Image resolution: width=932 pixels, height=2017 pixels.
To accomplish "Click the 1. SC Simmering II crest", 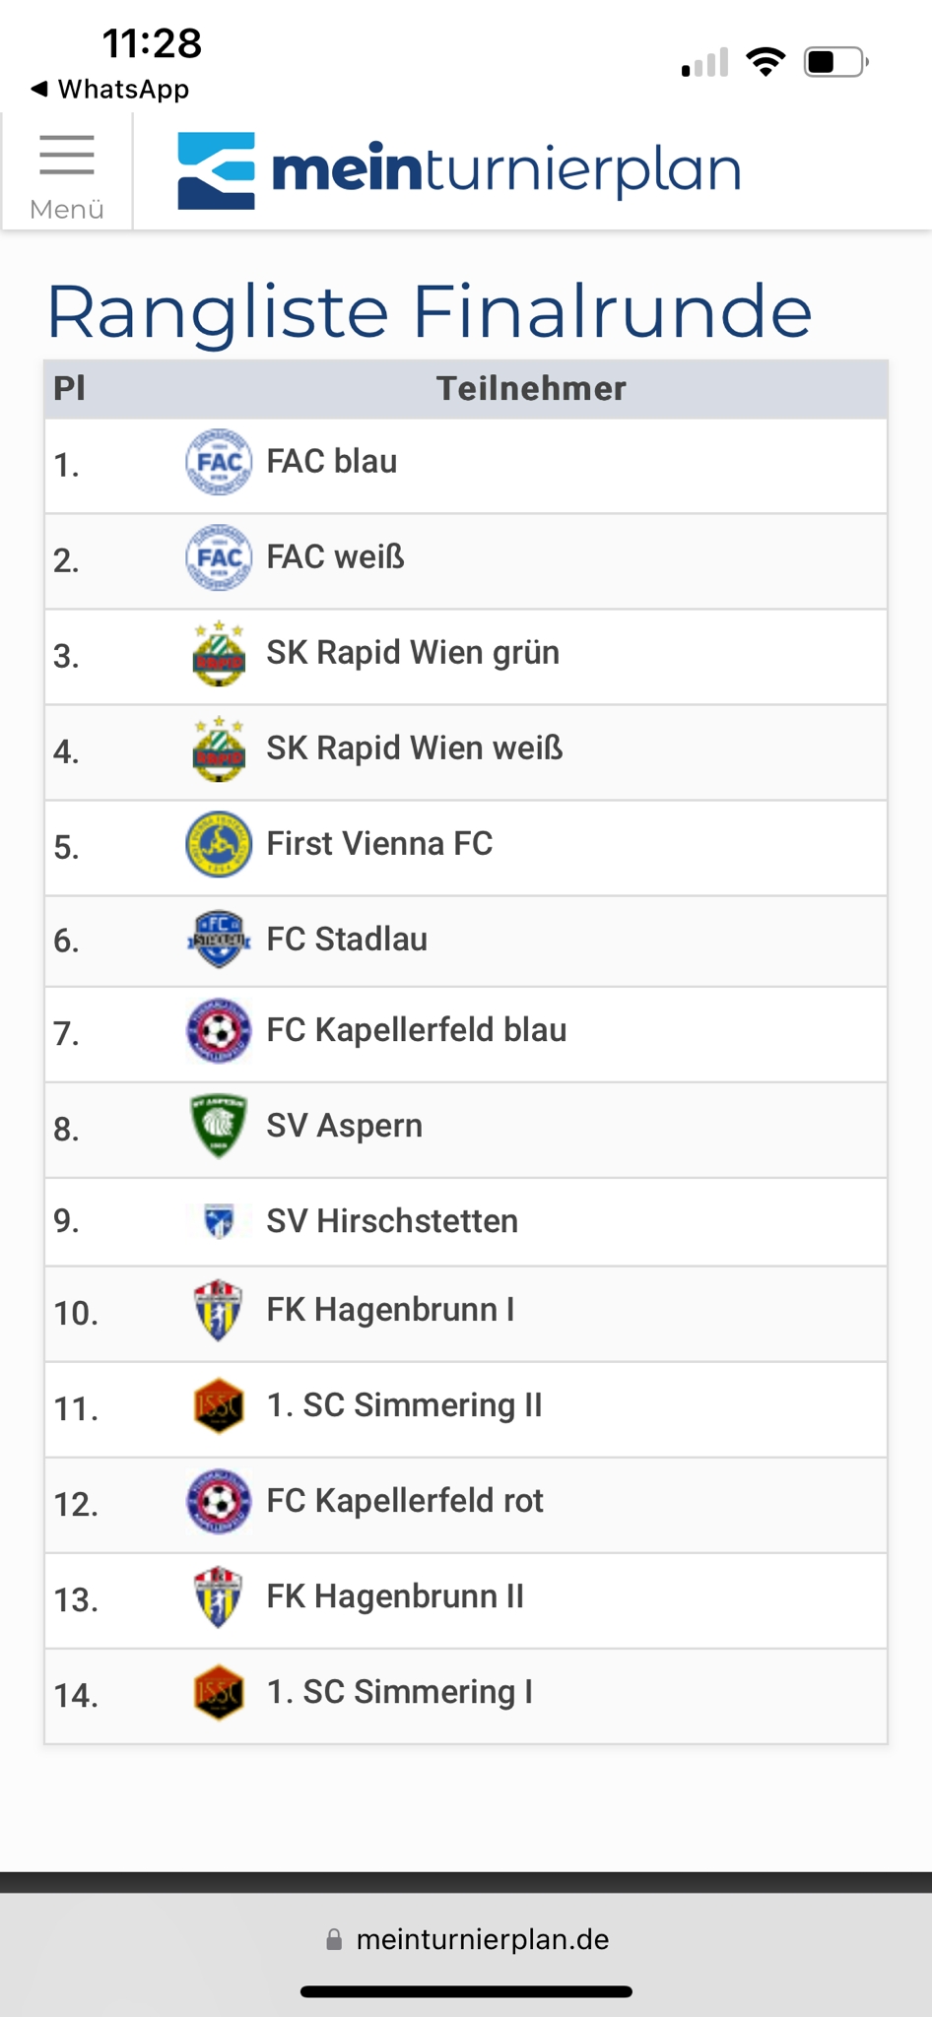I will (219, 1405).
